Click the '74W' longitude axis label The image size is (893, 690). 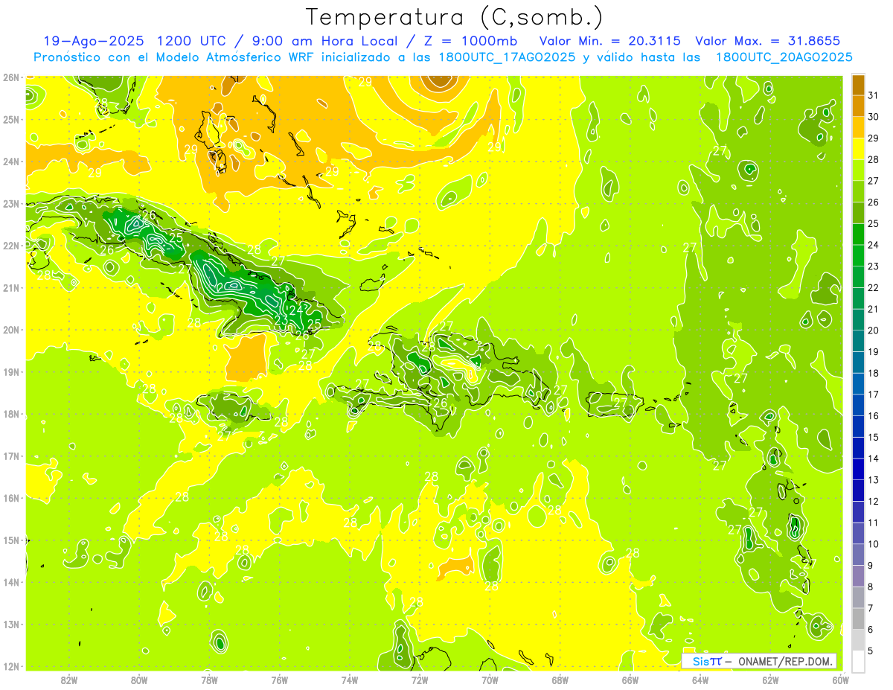[x=350, y=680]
